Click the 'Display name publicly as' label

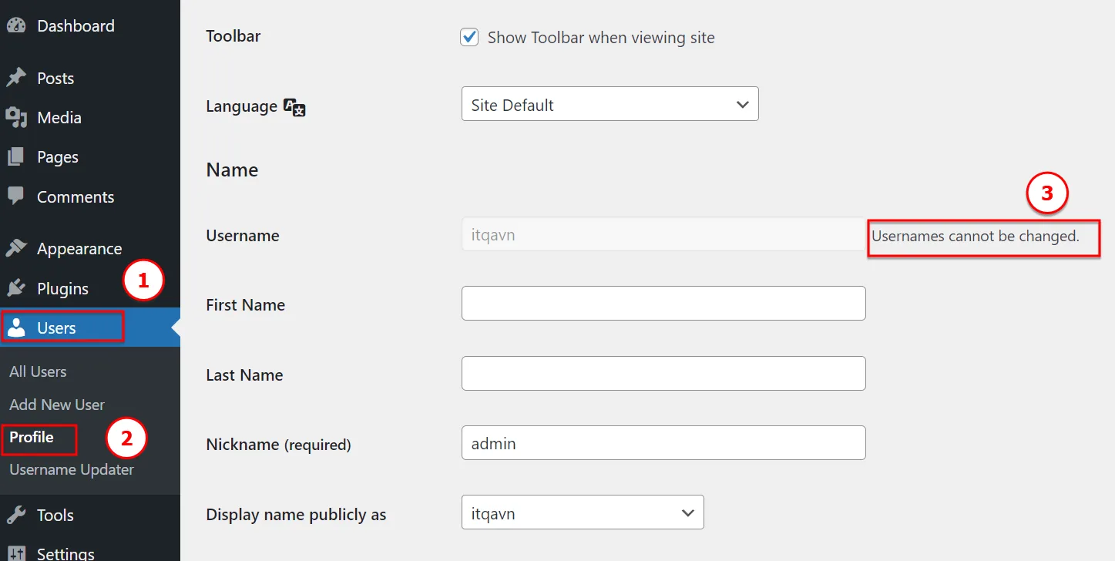296,515
